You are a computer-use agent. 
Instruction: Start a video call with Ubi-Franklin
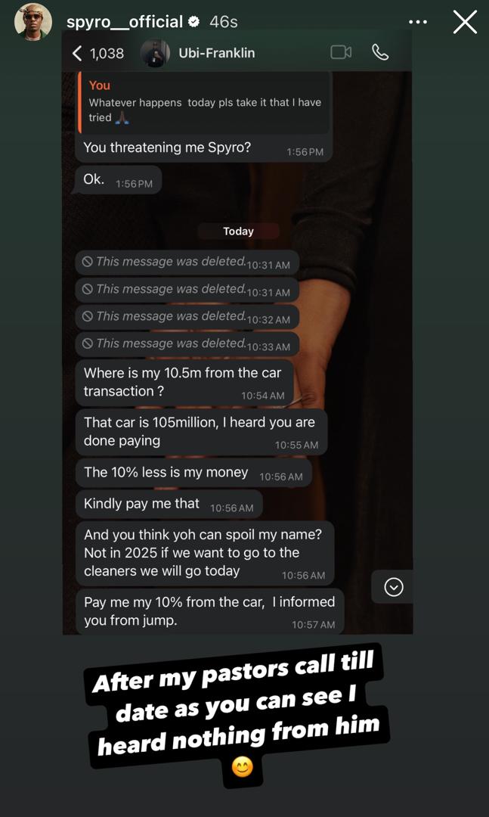click(x=341, y=52)
